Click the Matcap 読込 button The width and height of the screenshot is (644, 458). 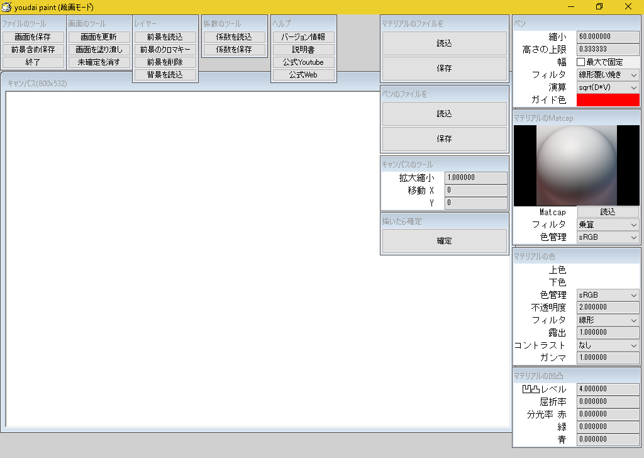pos(608,212)
